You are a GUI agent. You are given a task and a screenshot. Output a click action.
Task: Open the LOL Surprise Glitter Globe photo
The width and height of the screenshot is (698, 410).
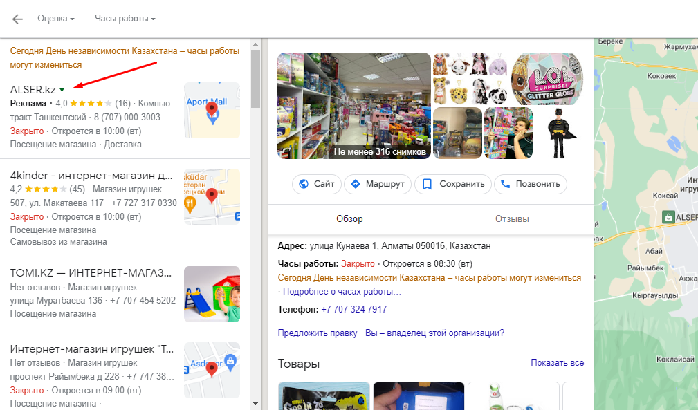tap(547, 79)
